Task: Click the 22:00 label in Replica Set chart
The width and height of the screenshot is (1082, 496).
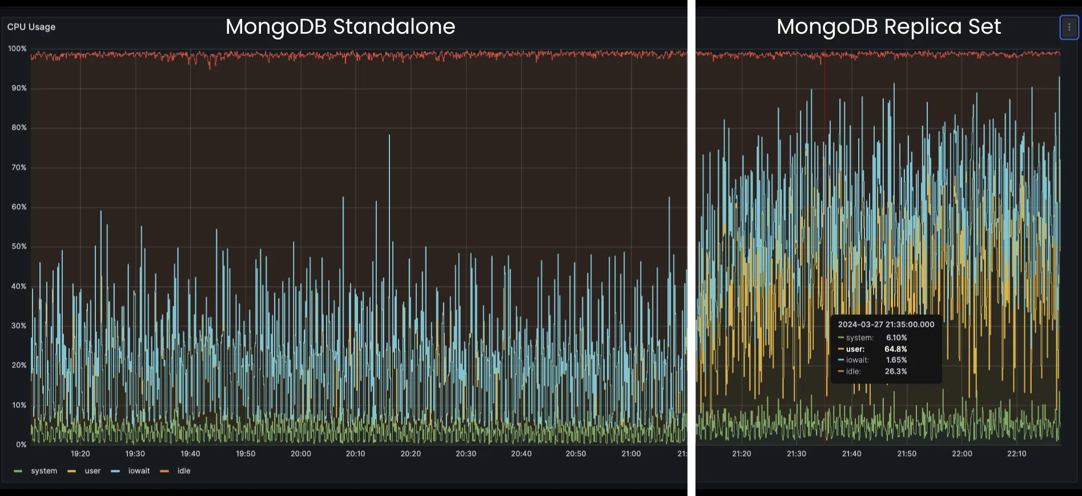Action: click(962, 454)
